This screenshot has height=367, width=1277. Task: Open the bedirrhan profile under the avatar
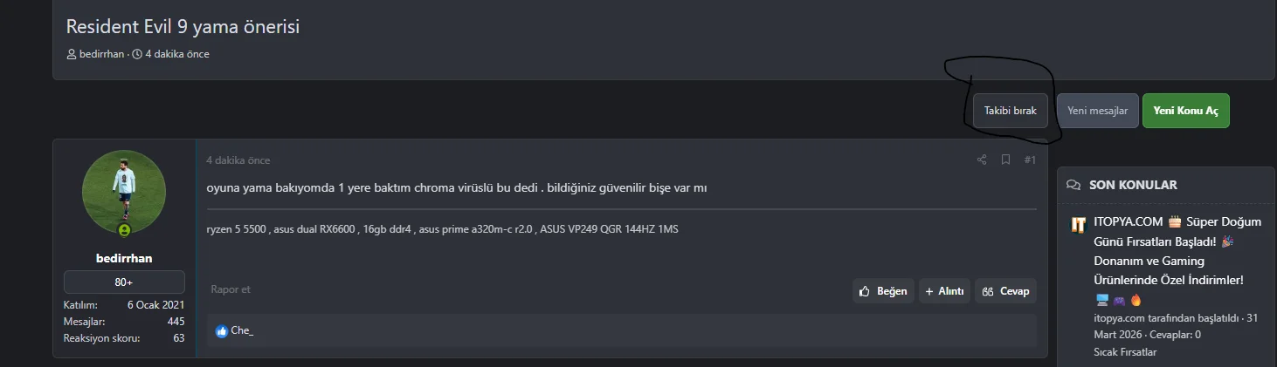tap(124, 258)
